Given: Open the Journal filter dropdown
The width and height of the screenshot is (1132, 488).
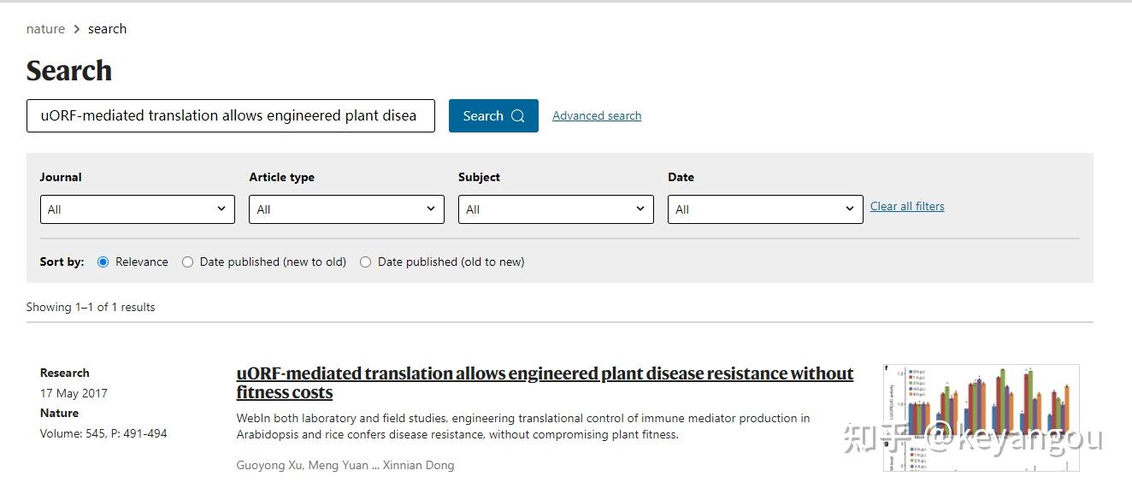Looking at the screenshot, I should coord(138,209).
